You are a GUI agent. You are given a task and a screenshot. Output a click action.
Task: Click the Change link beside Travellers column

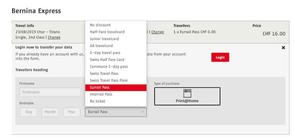tap(158, 32)
